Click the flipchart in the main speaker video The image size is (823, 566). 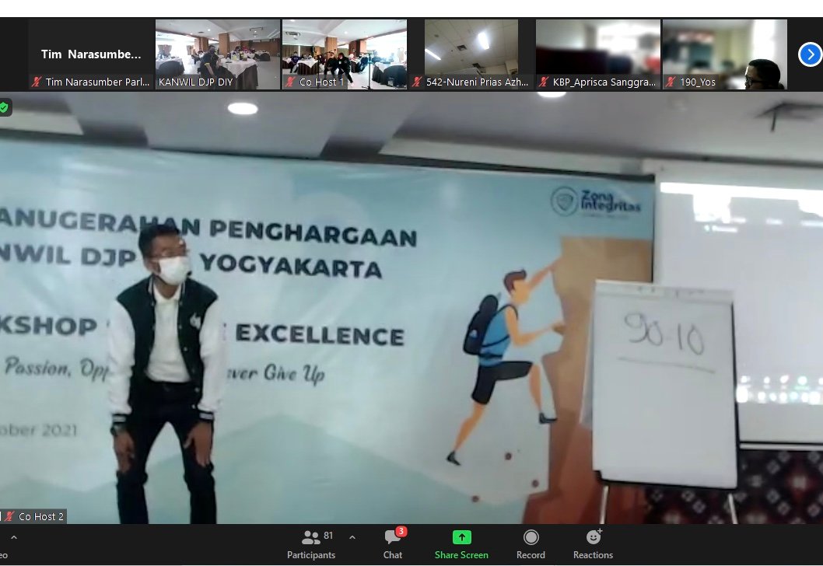tap(664, 381)
